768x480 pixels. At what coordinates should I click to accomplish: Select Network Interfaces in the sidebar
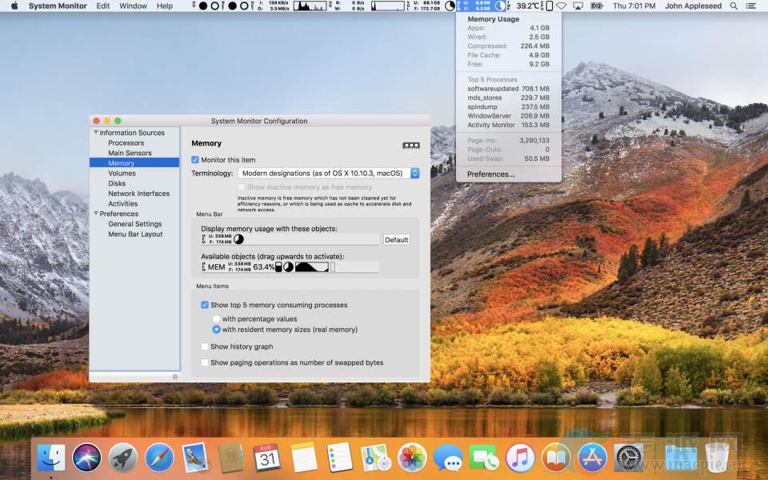pyautogui.click(x=138, y=194)
